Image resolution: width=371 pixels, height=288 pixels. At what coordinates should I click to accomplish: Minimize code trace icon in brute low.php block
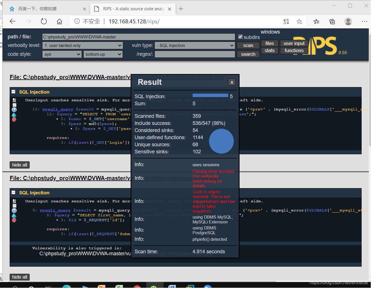[14, 105]
